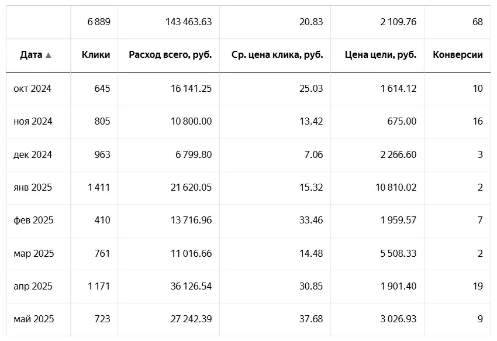Select the май 2025 row date
The width and height of the screenshot is (497, 341).
tap(33, 319)
